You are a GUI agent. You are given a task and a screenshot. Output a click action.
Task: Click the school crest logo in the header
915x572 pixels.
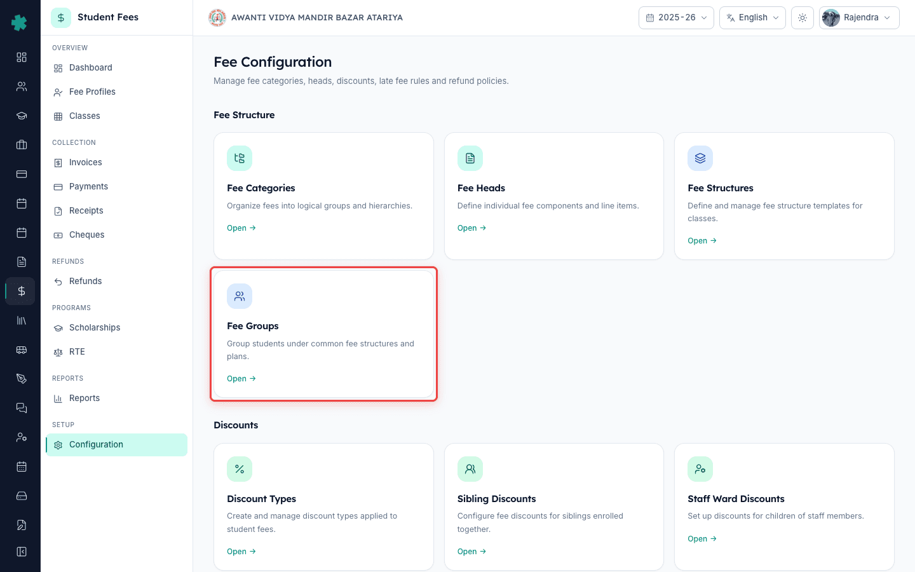click(217, 18)
